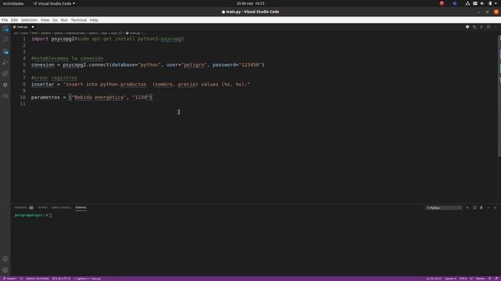Change file encoding UTF-8 in status bar
501x281 pixels.
tap(463, 279)
